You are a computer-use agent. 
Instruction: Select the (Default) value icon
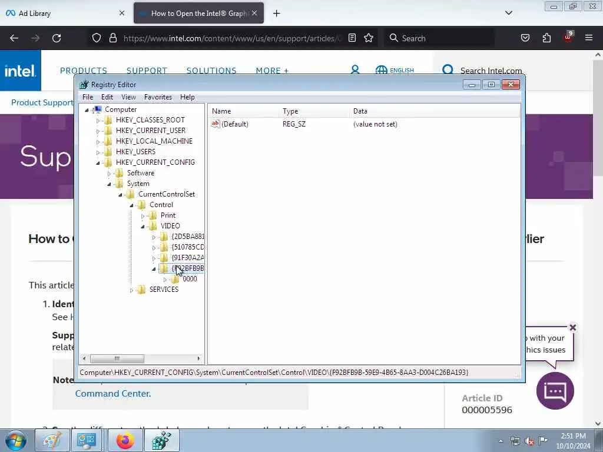(216, 124)
